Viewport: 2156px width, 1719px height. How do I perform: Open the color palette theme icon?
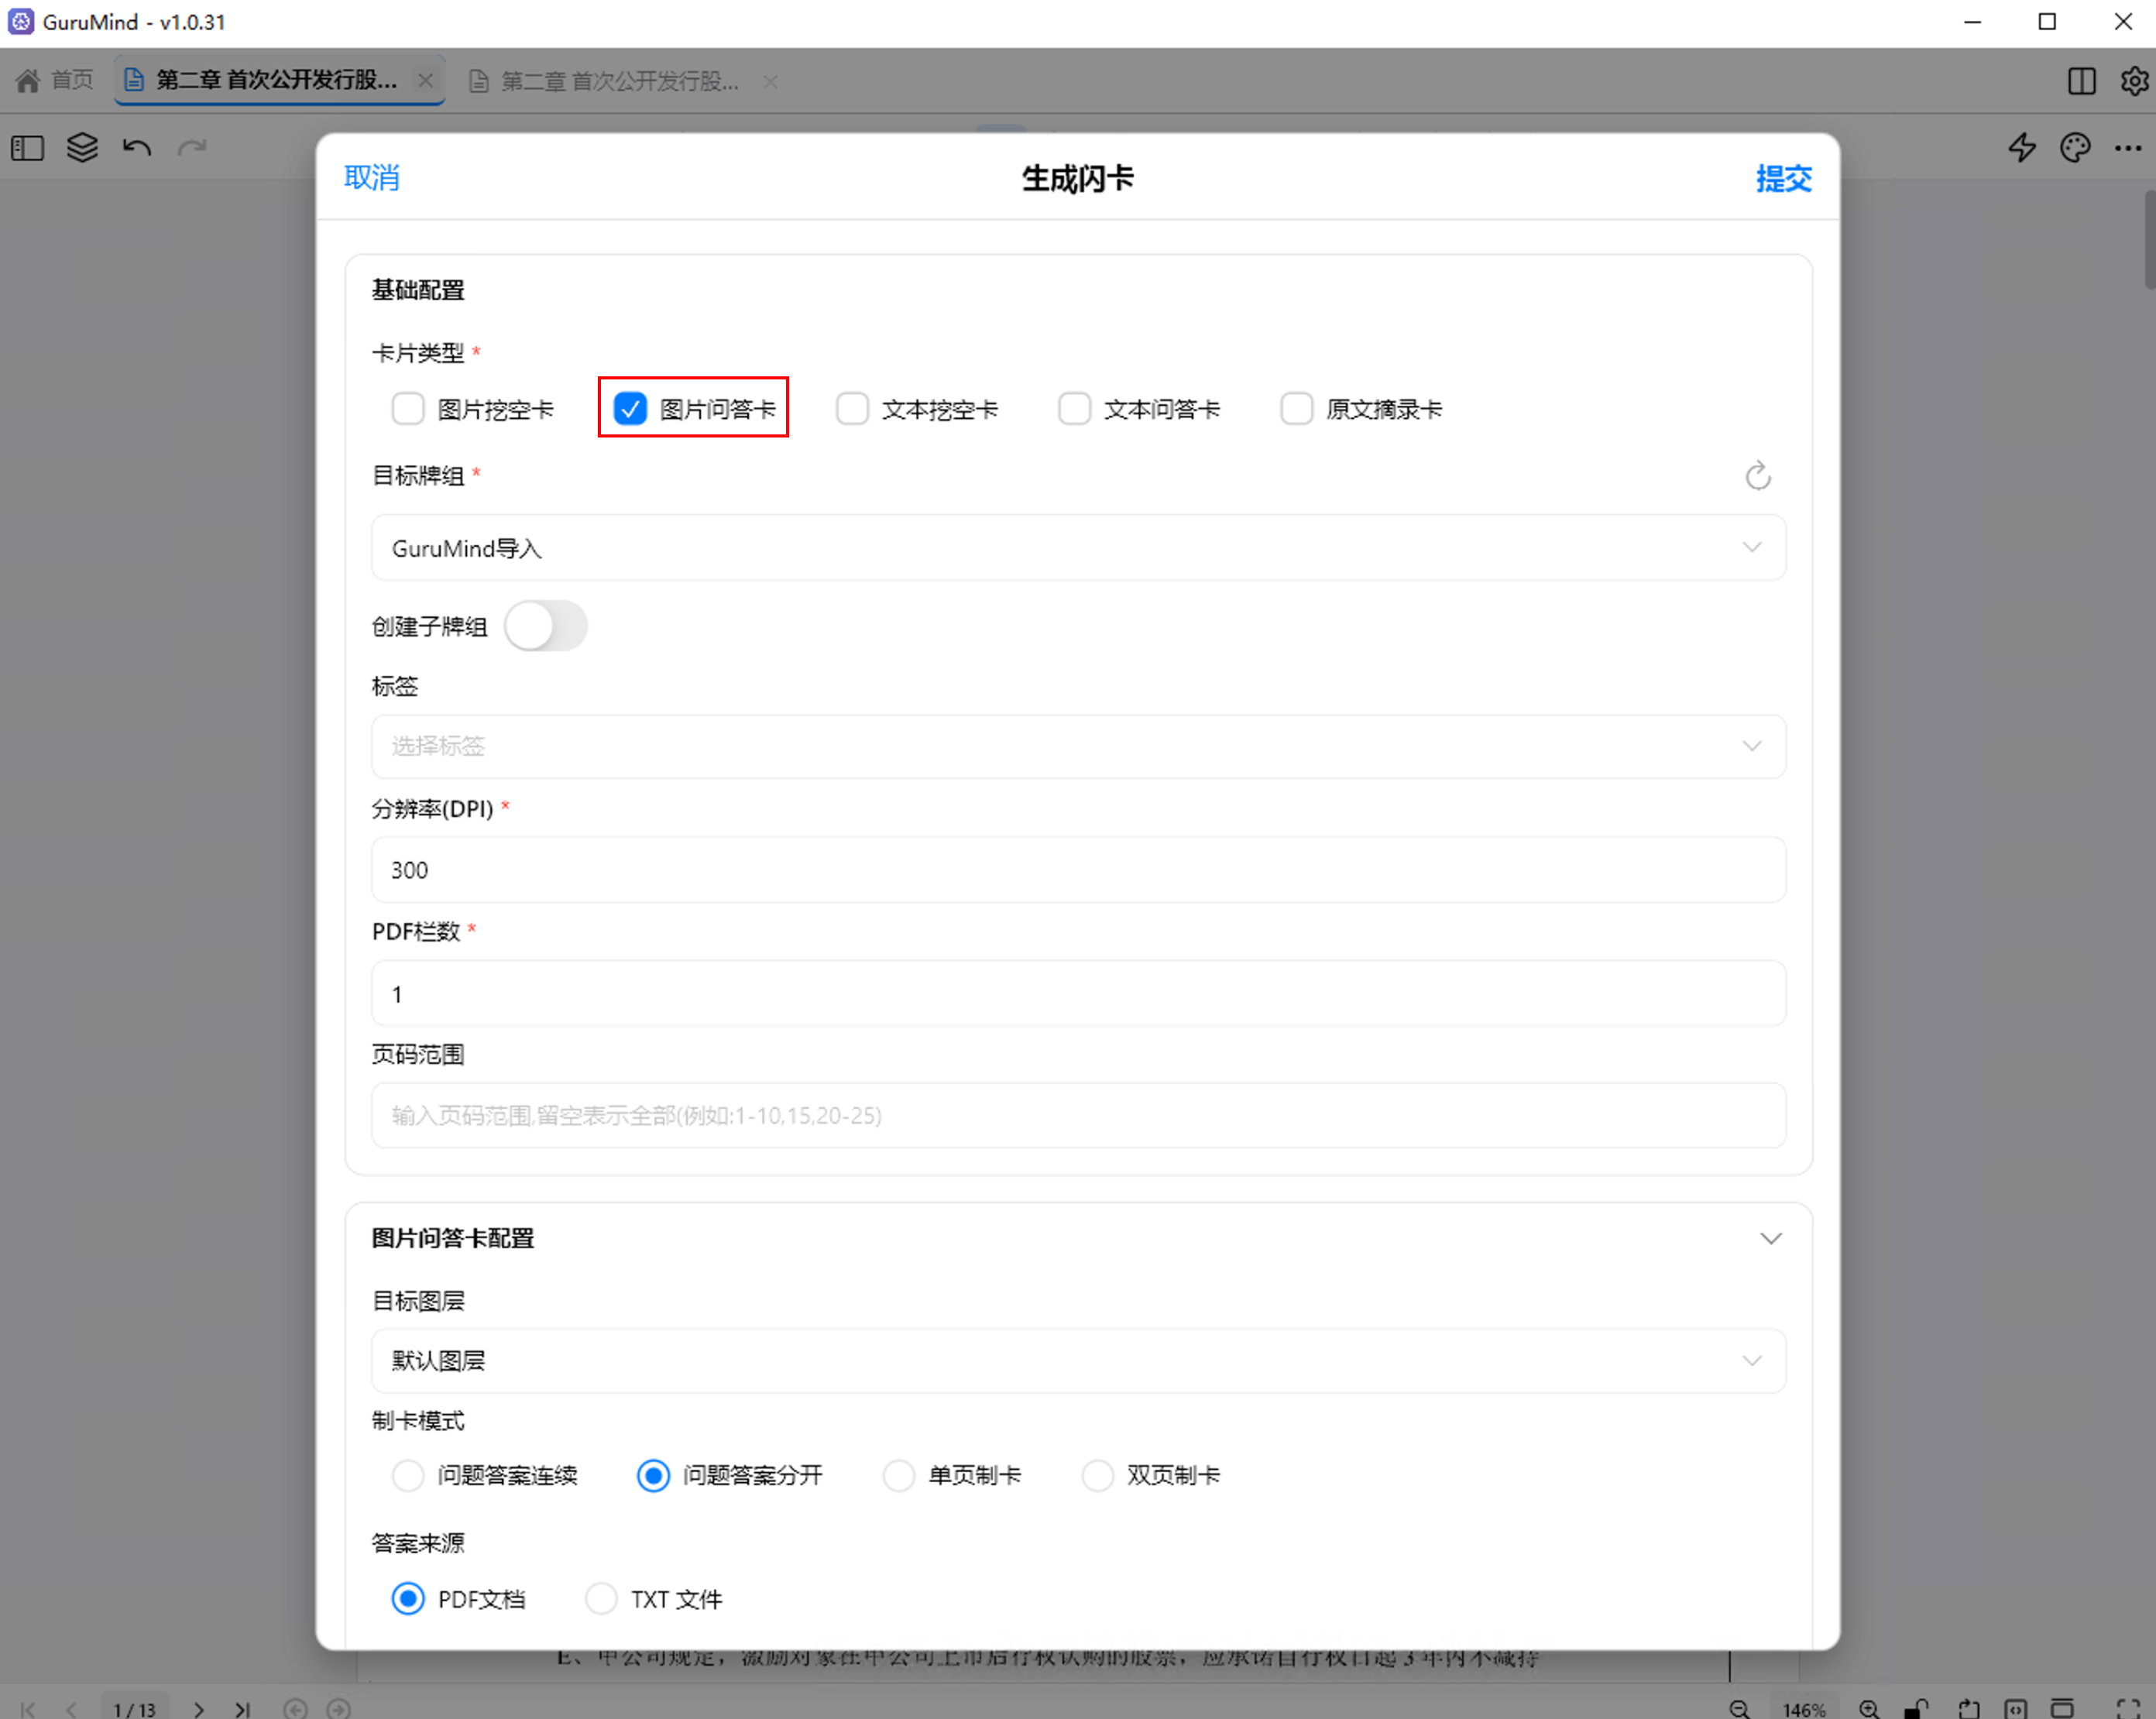pos(2075,148)
